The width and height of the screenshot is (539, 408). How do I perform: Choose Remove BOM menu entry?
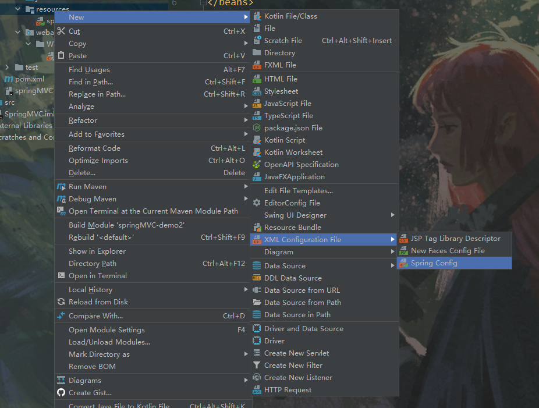[152, 367]
